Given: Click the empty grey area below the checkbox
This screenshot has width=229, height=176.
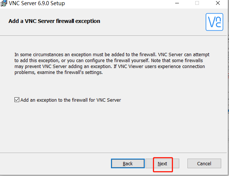Looking at the screenshot, I should click(111, 126).
